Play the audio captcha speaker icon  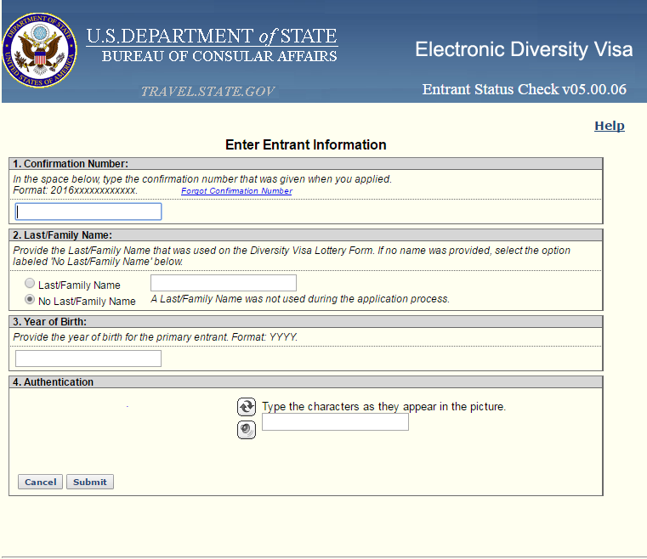coord(247,430)
